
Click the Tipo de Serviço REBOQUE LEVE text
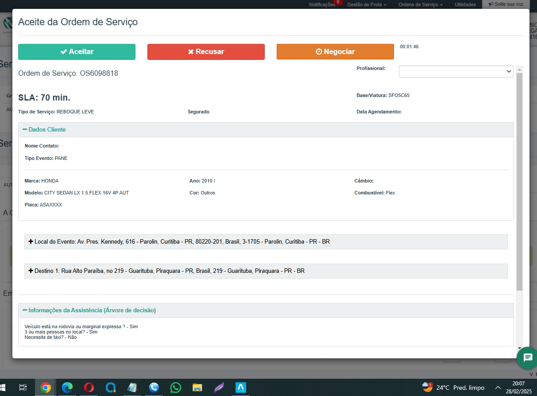pyautogui.click(x=56, y=112)
